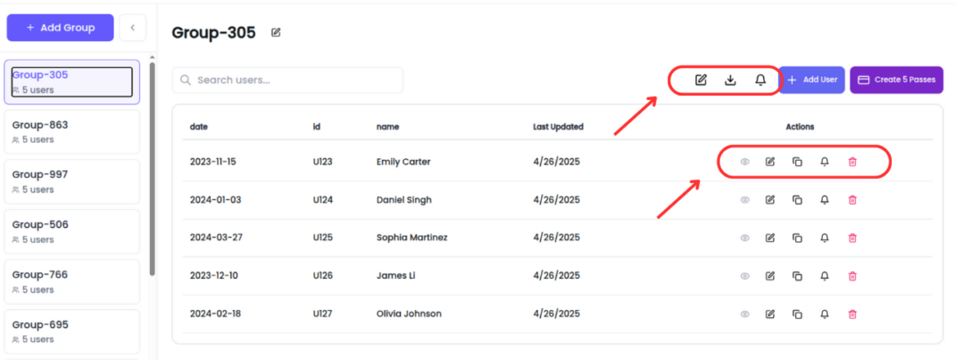The image size is (955, 360).
Task: View Emily Carter details with eye icon
Action: tap(744, 162)
